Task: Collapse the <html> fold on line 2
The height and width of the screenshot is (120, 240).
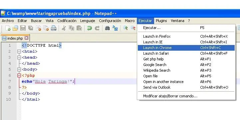Action: 19,51
